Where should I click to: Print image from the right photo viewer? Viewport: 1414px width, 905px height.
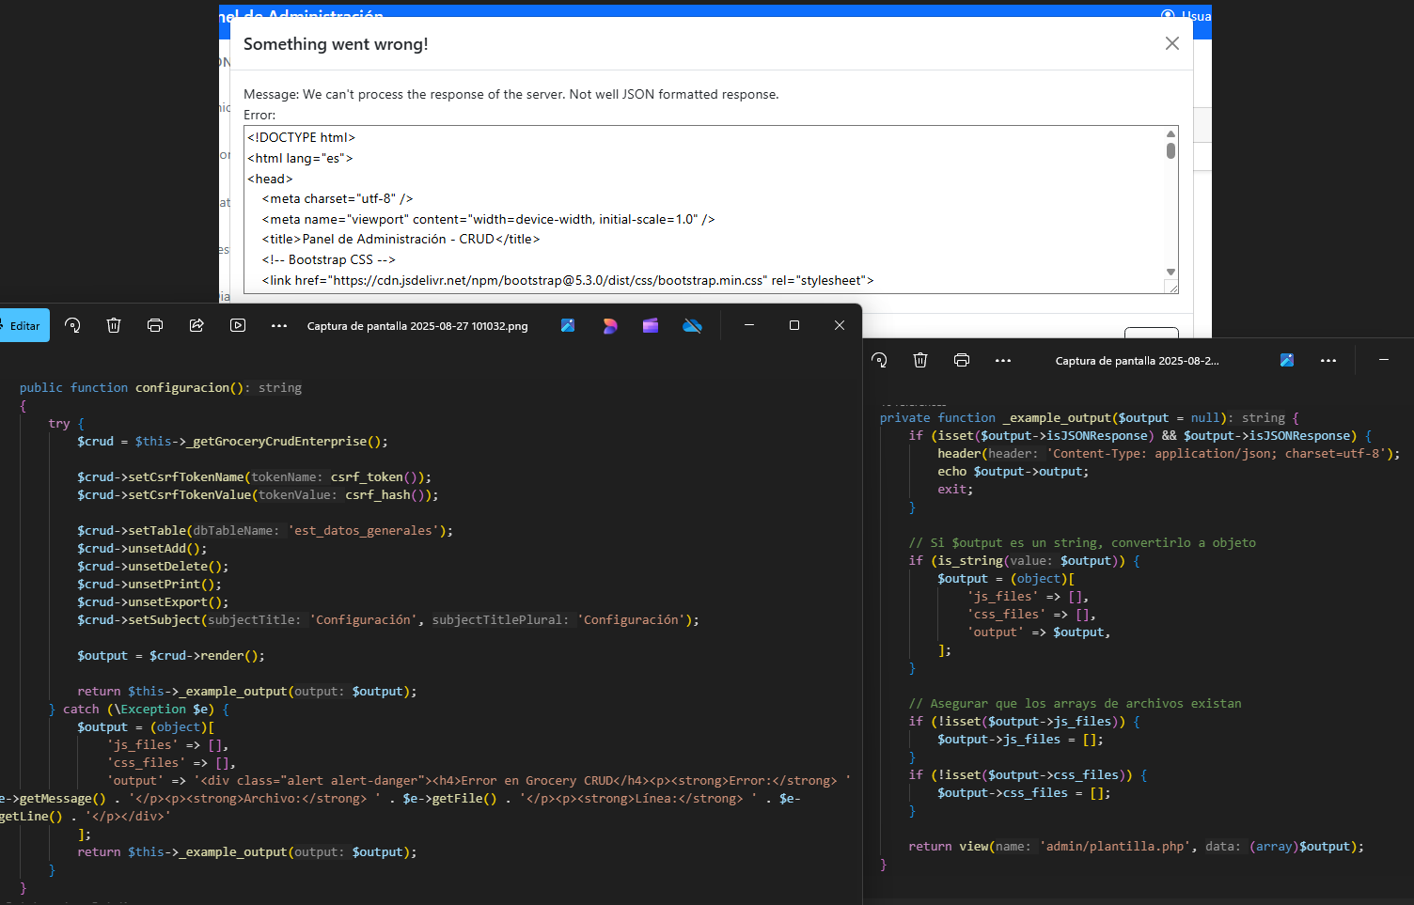pyautogui.click(x=962, y=360)
